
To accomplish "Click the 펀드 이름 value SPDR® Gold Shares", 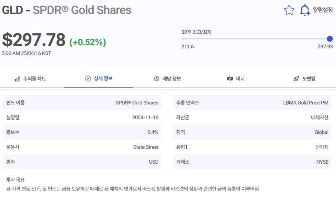I will click(137, 103).
